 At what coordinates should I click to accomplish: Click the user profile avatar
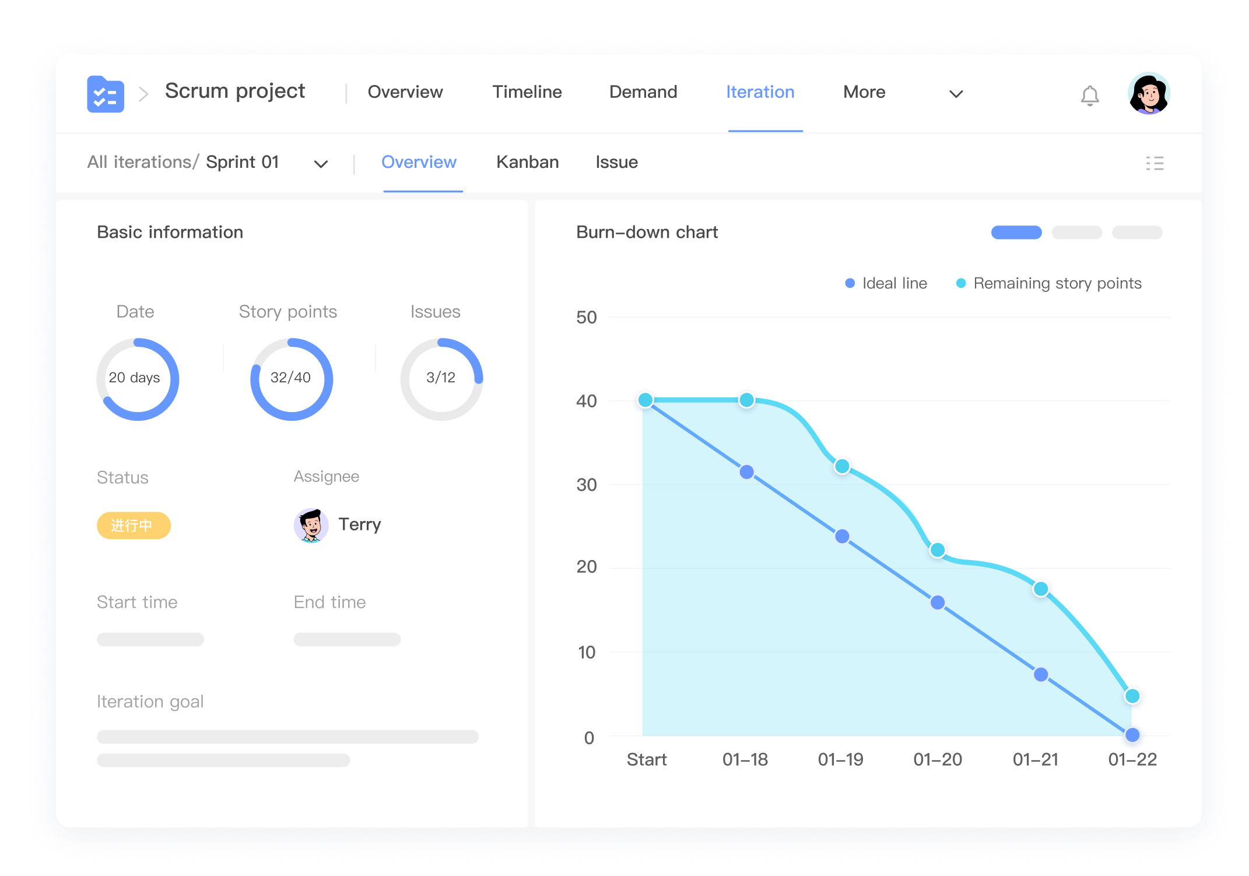[1148, 93]
